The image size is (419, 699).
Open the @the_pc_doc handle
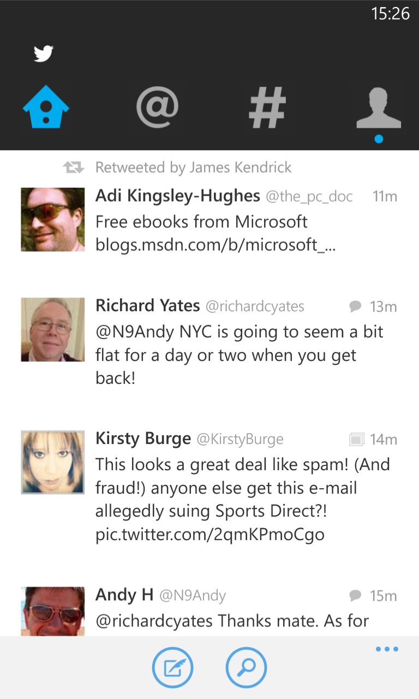point(309,197)
